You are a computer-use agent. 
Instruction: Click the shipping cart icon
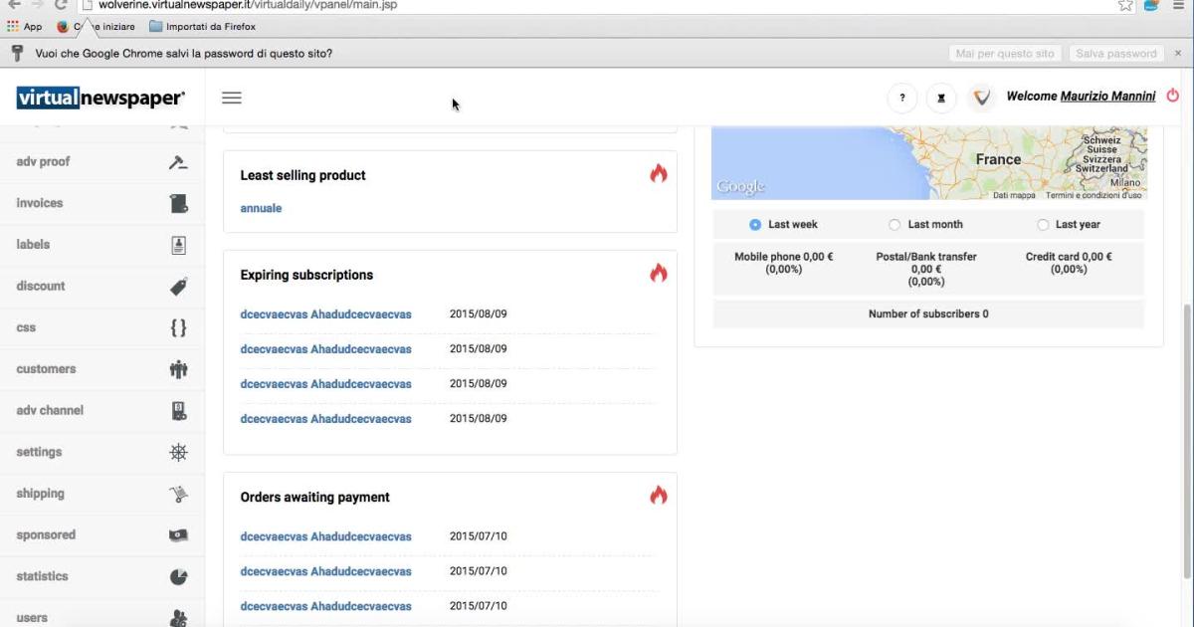(x=178, y=494)
